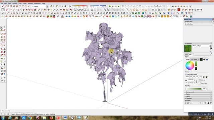Collapse the Materials panel
The width and height of the screenshot is (214, 120).
[x=185, y=43]
